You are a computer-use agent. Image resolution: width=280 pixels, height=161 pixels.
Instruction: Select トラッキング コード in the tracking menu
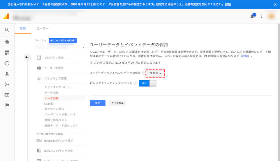(57, 87)
